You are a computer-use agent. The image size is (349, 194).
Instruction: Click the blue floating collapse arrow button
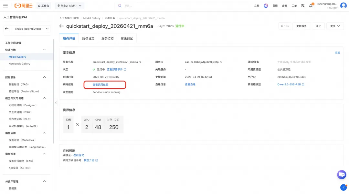344,187
